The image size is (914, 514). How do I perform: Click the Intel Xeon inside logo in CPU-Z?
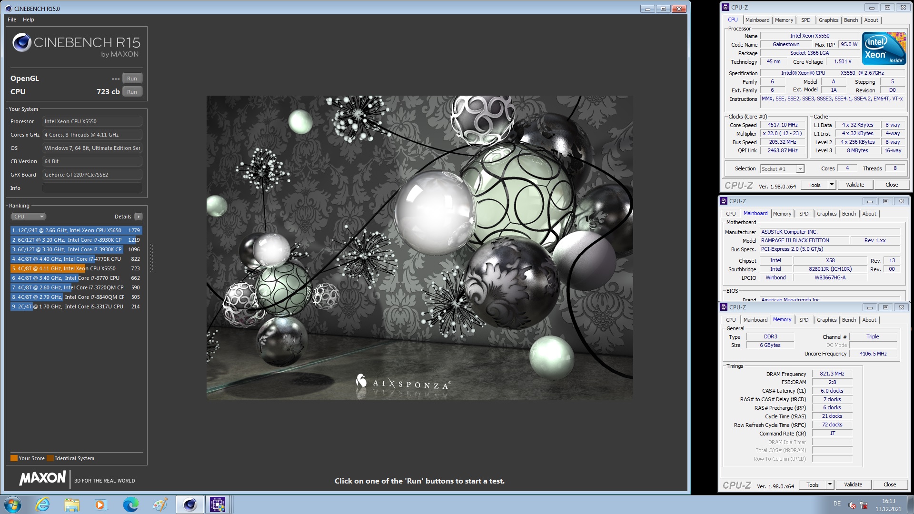[884, 49]
